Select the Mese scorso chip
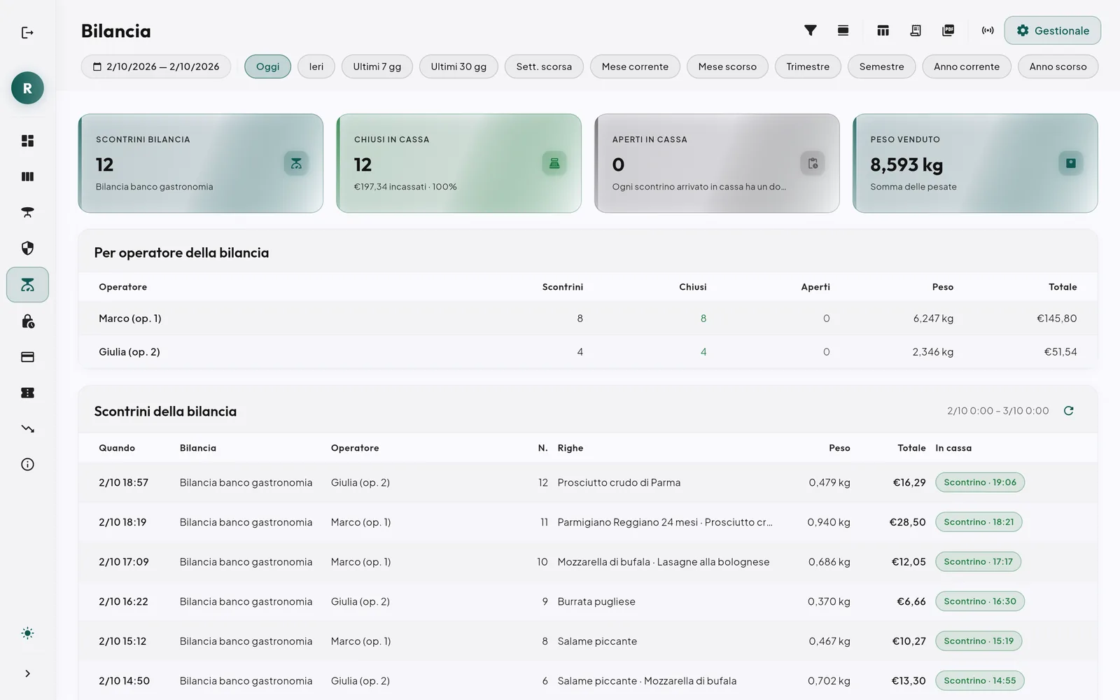Screen dimensions: 1120x700 click(727, 66)
